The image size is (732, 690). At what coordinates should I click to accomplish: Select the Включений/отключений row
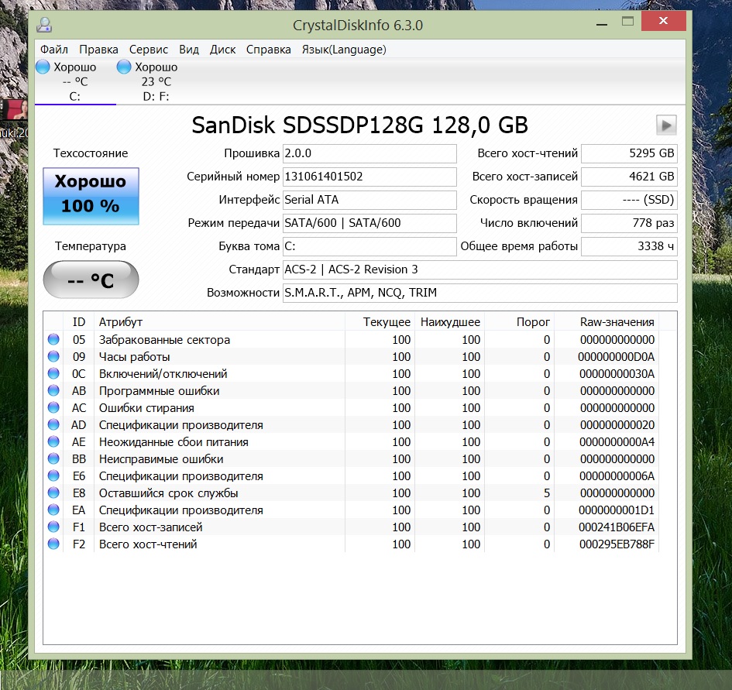[x=352, y=373]
